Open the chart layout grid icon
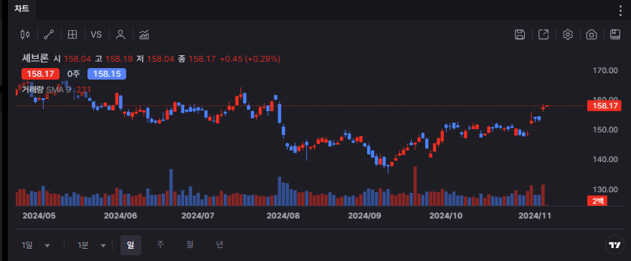The image size is (631, 261). 72,34
